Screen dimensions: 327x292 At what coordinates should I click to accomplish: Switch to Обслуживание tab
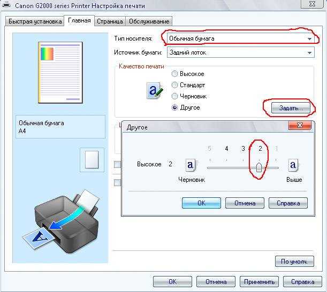click(x=149, y=21)
